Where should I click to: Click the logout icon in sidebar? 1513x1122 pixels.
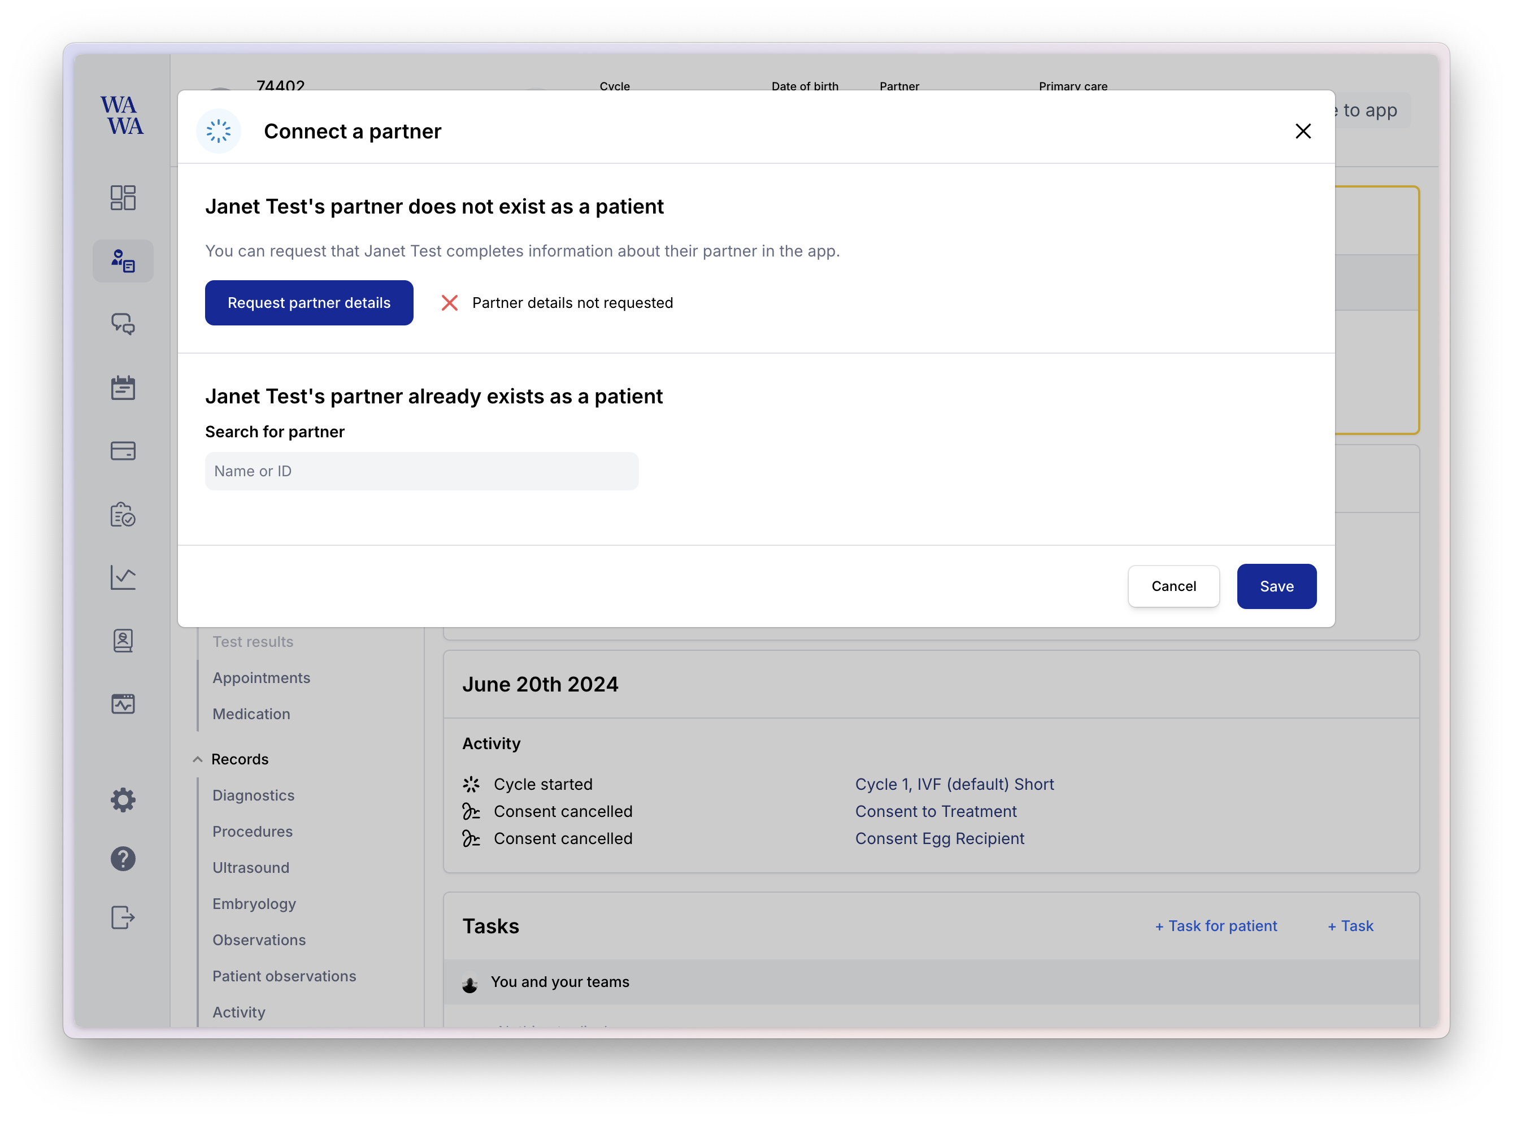123,917
